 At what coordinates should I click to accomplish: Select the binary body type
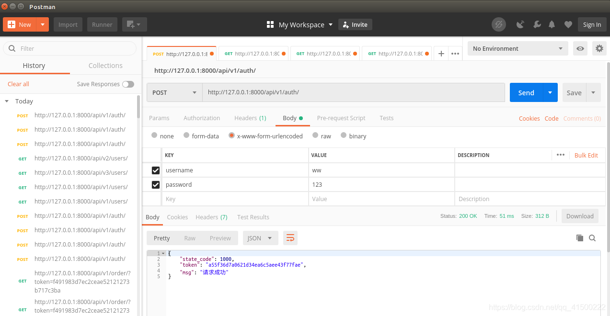(x=344, y=135)
